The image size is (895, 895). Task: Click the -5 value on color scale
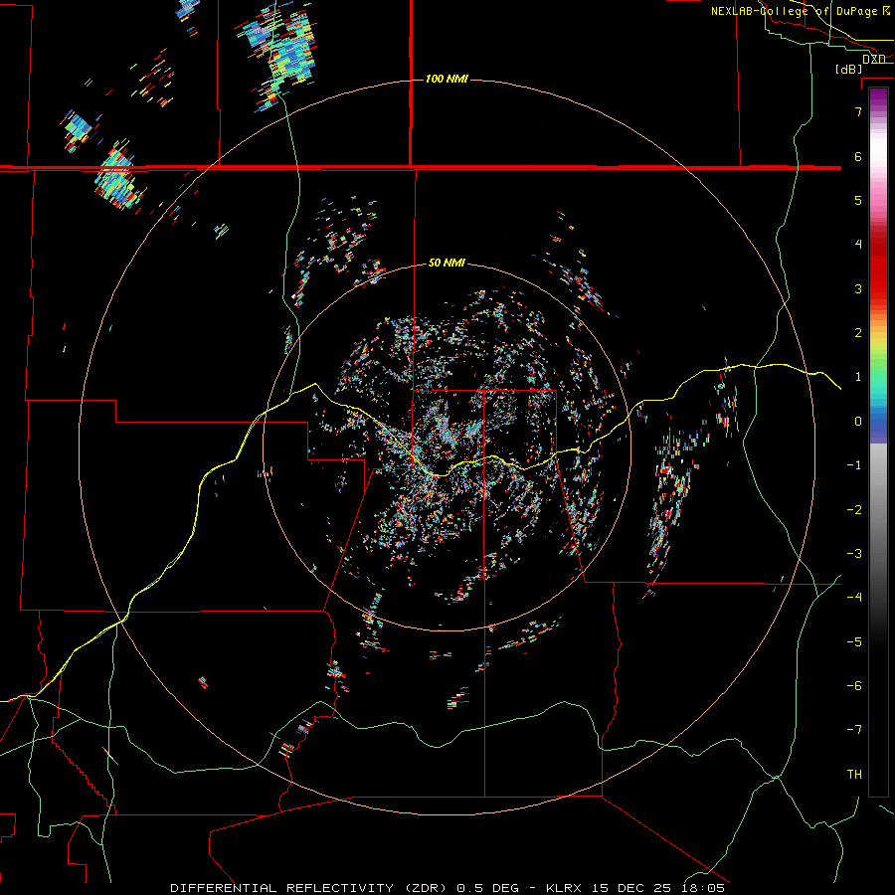pos(854,642)
